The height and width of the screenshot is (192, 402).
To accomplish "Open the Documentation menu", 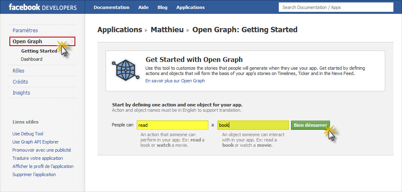I will click(111, 7).
